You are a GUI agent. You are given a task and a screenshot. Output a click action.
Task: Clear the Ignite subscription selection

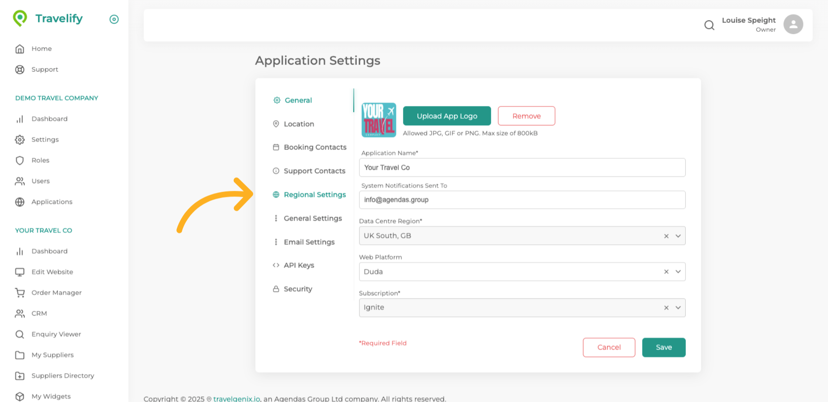coord(666,307)
